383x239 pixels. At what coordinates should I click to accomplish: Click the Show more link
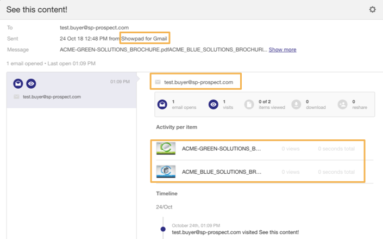(x=282, y=50)
